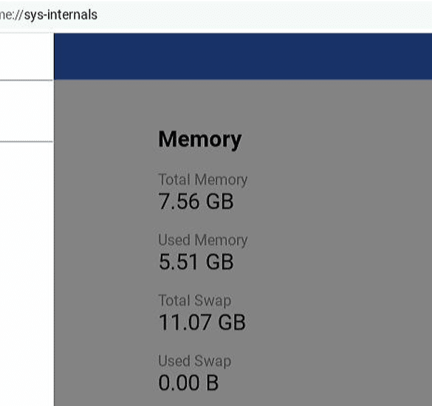
Task: Click the 11.07 GB total swap value
Action: point(202,323)
